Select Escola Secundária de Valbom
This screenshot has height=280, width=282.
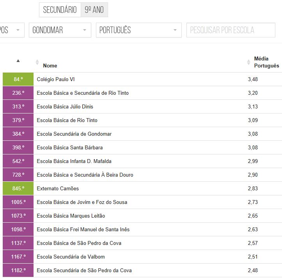pyautogui.click(x=142, y=257)
